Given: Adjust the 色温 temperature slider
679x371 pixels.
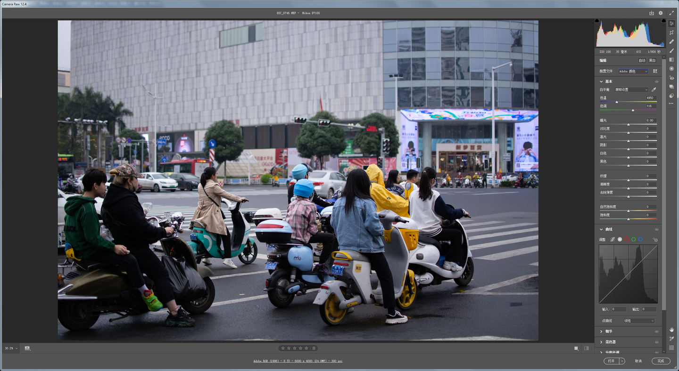Looking at the screenshot, I should [x=617, y=102].
